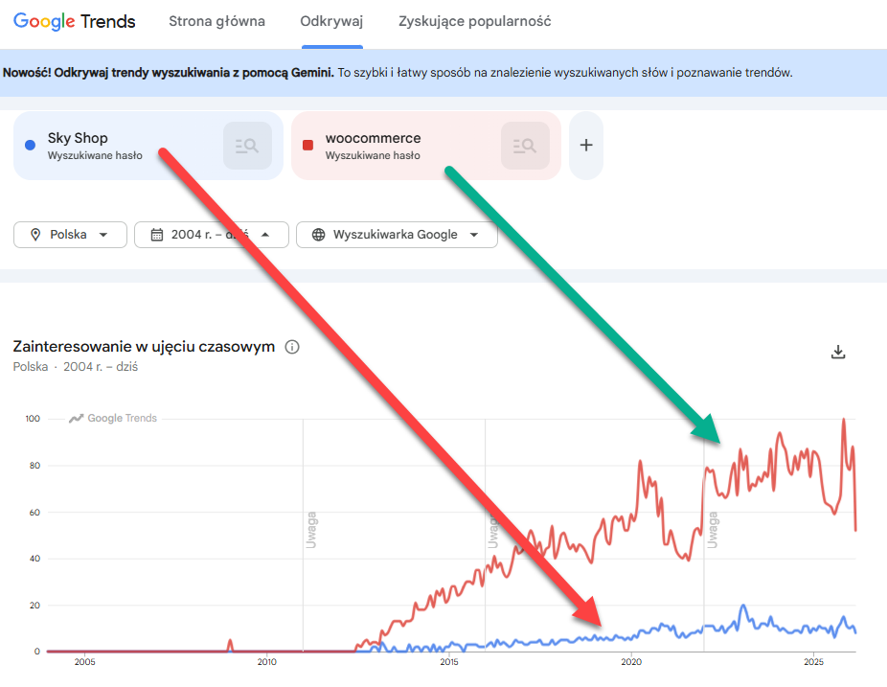Expand the Wyszukiwarka Google search type dropdown

point(473,235)
